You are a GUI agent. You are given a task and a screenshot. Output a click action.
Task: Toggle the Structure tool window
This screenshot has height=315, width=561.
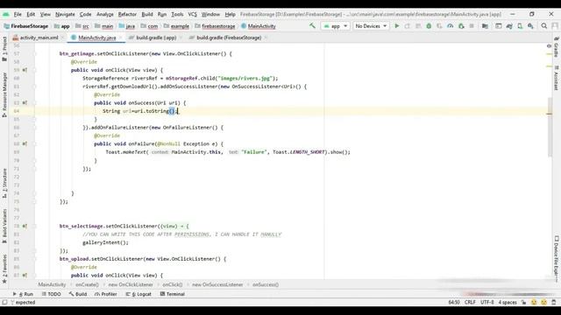(x=4, y=183)
